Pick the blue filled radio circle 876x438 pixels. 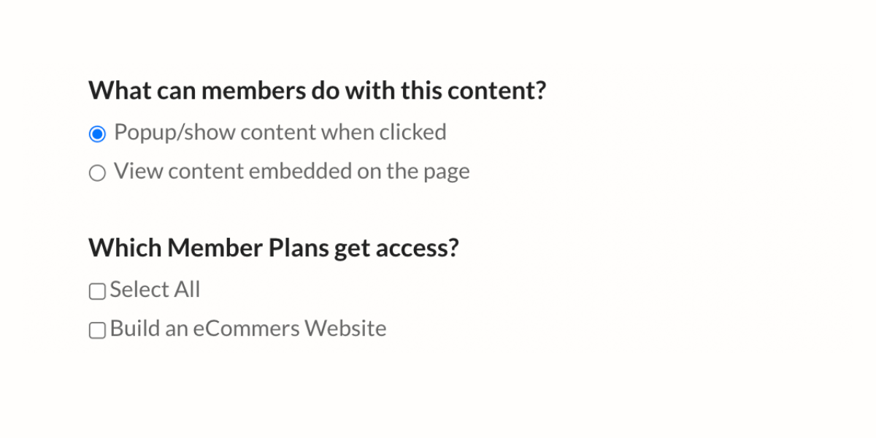(x=97, y=134)
